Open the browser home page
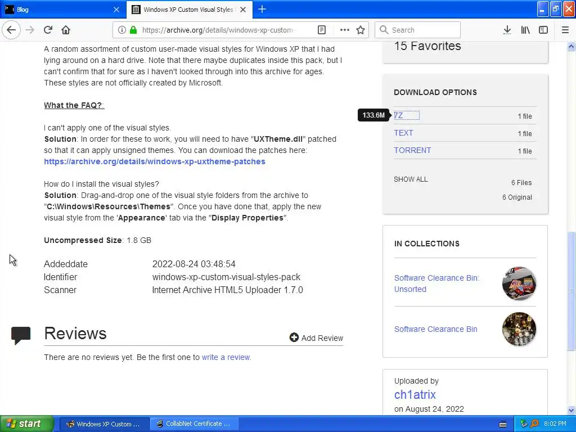The width and height of the screenshot is (576, 432). [66, 30]
